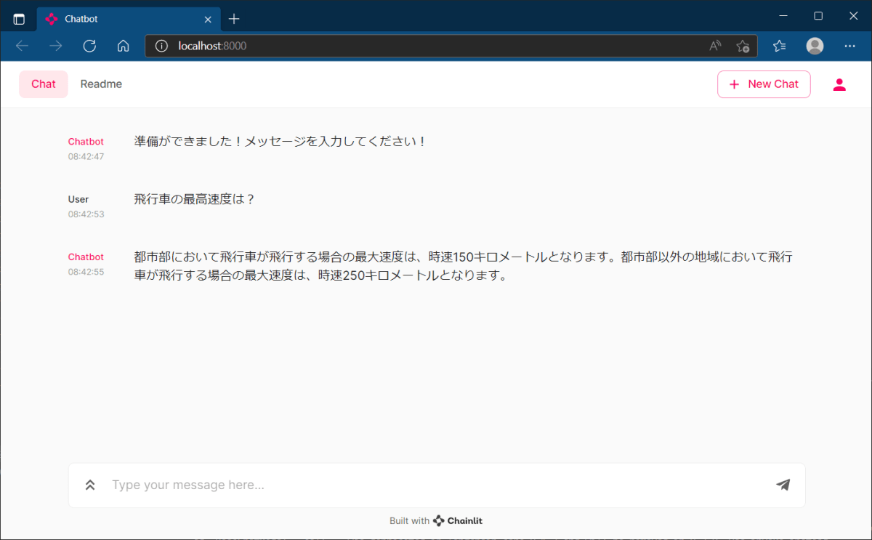Click the timestamp 08:42:53
This screenshot has height=540, width=872.
pos(86,214)
